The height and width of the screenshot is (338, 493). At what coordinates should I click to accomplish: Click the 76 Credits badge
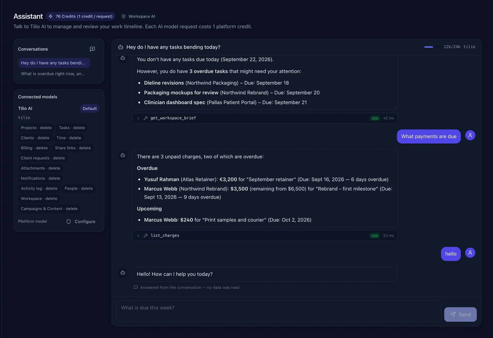(80, 16)
